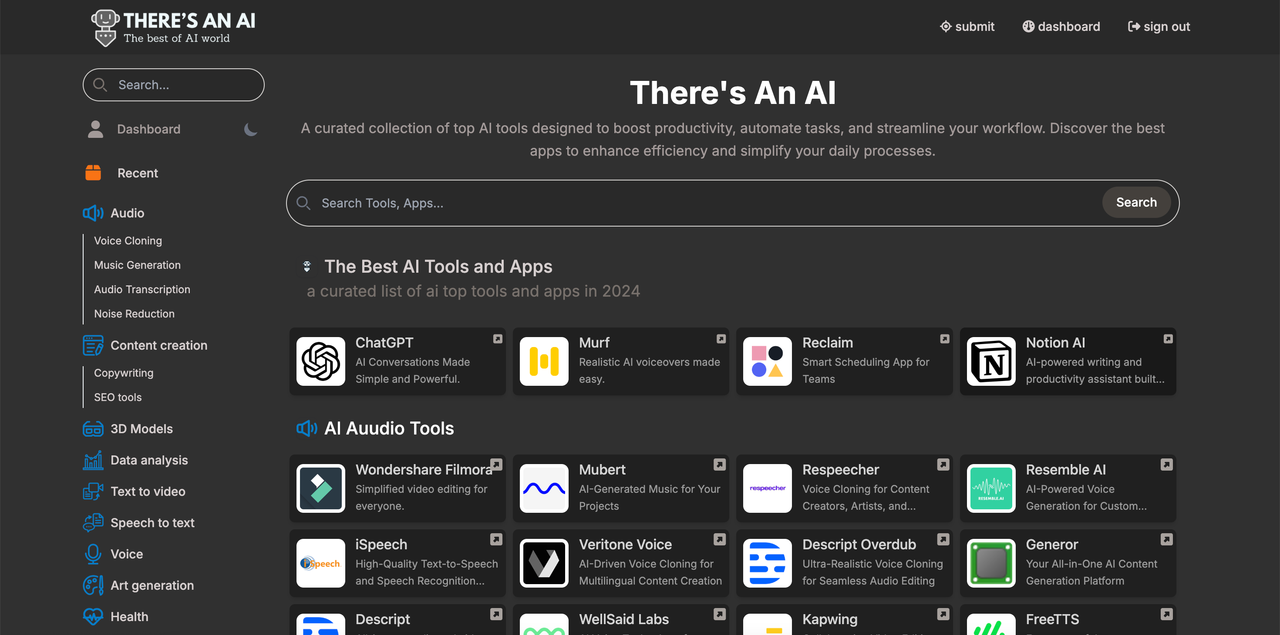The width and height of the screenshot is (1280, 635).
Task: Click the sidebar Dashboard text label
Action: tap(148, 129)
